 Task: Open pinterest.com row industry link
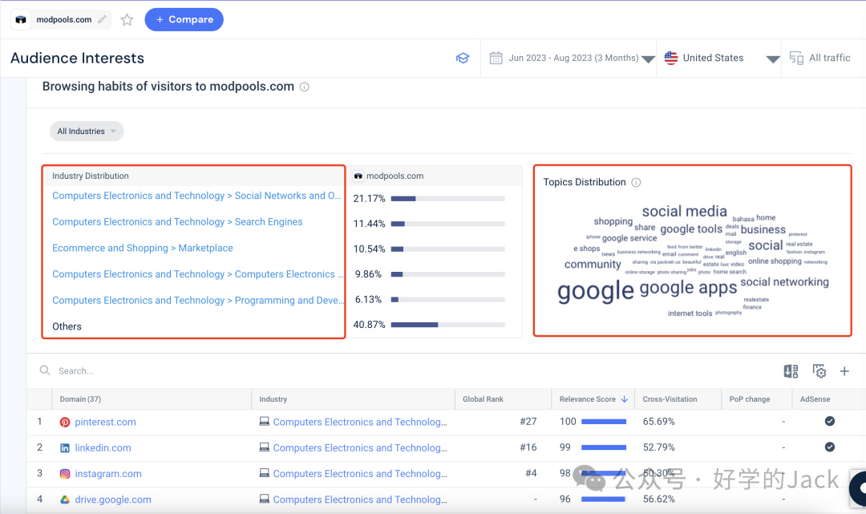click(360, 422)
